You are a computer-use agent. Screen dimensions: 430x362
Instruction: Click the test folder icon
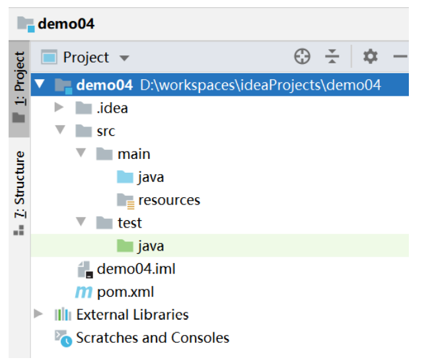[104, 222]
